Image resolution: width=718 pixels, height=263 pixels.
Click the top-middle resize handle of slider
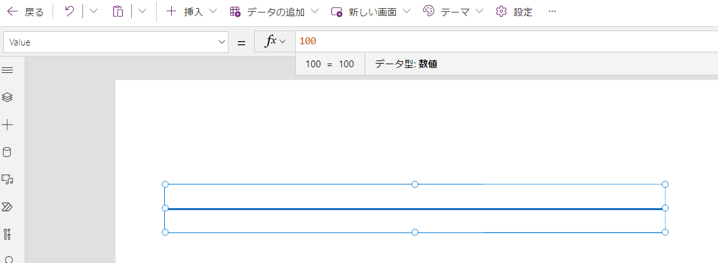click(415, 184)
